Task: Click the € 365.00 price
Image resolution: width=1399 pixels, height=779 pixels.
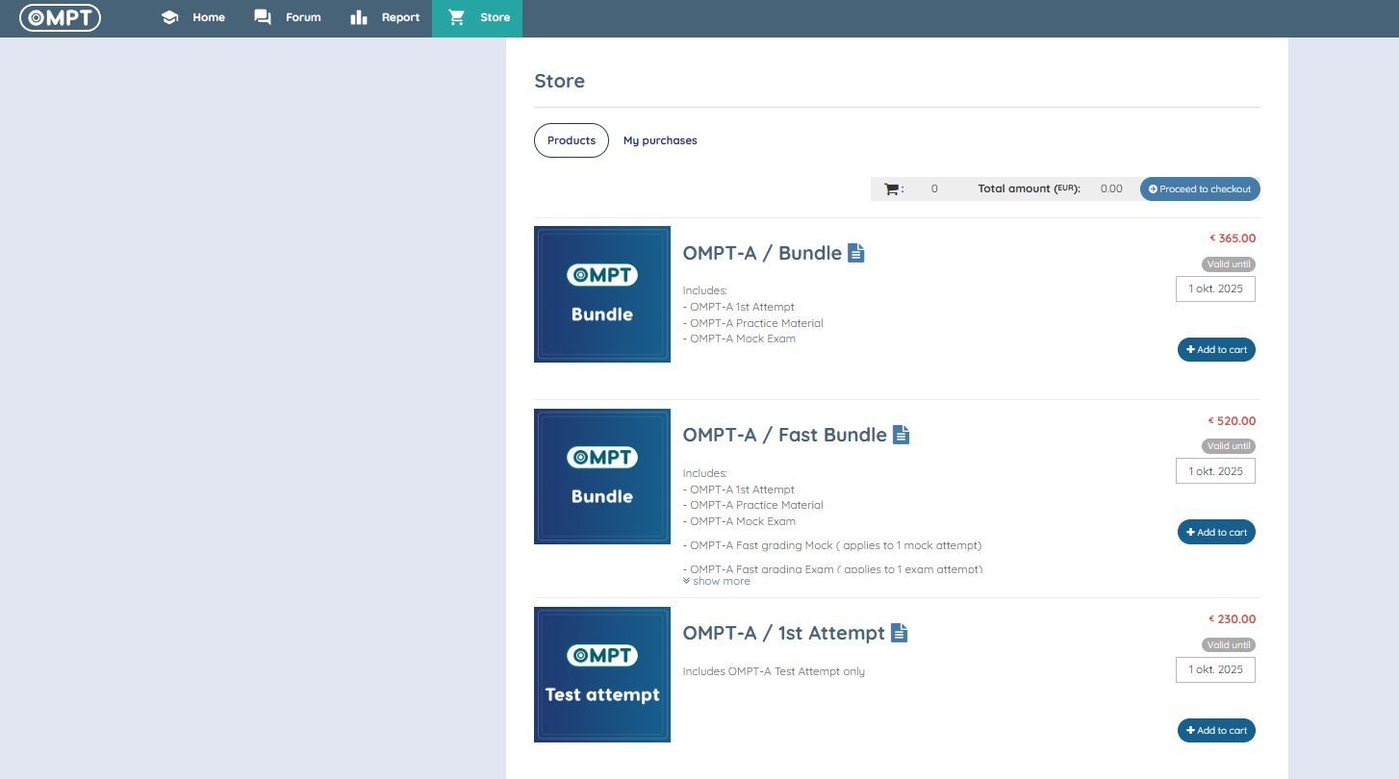Action: [1233, 239]
